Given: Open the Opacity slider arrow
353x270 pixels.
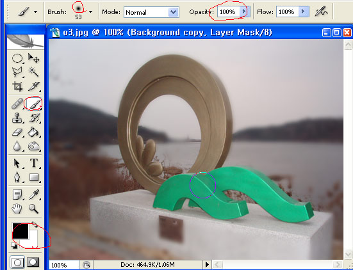Looking at the screenshot, I should 243,12.
